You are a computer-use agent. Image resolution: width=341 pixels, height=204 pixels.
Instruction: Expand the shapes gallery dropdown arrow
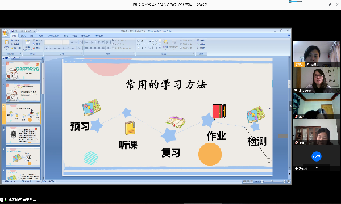[x=160, y=48]
